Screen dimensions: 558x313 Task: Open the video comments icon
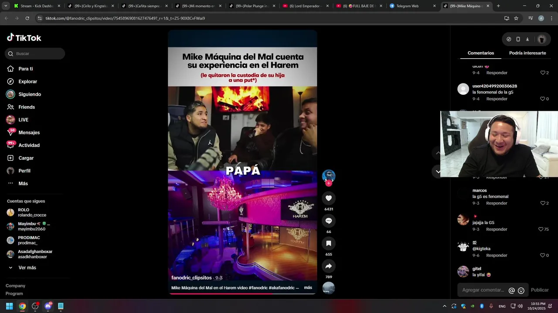329,221
